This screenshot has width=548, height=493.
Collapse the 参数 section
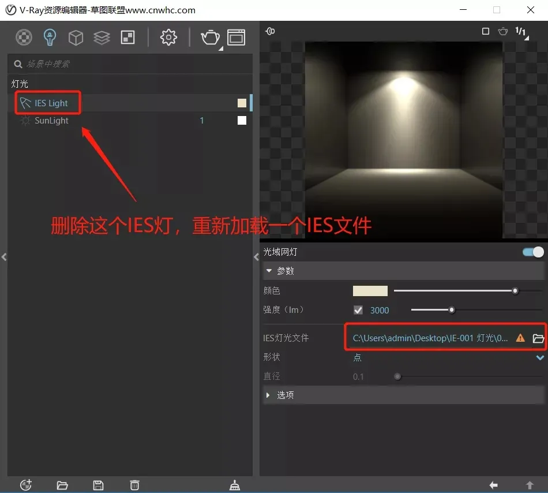coord(269,271)
